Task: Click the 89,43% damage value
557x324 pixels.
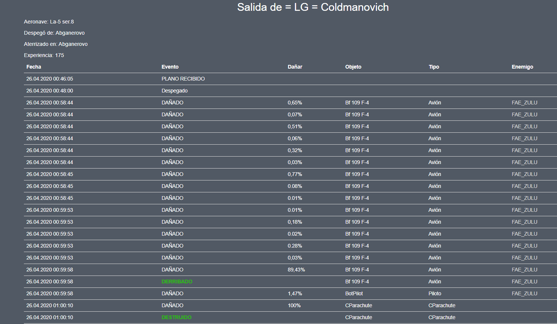Action: pyautogui.click(x=296, y=270)
